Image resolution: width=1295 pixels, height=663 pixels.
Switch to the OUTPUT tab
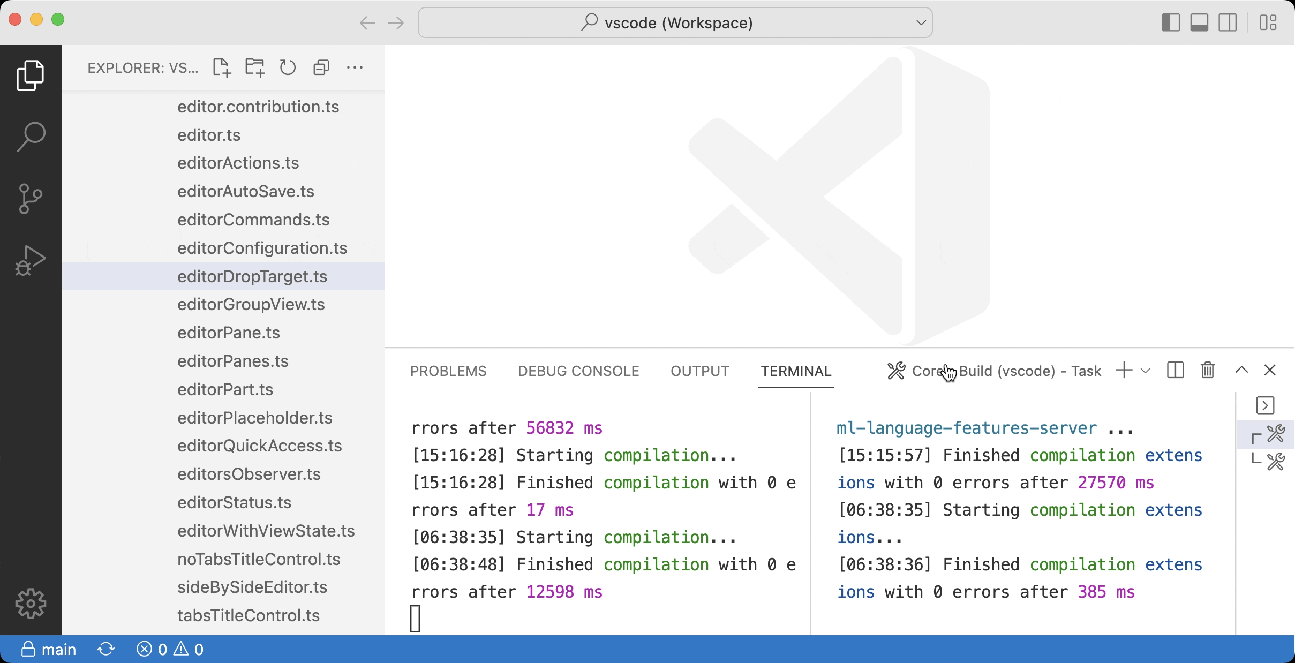coord(699,371)
